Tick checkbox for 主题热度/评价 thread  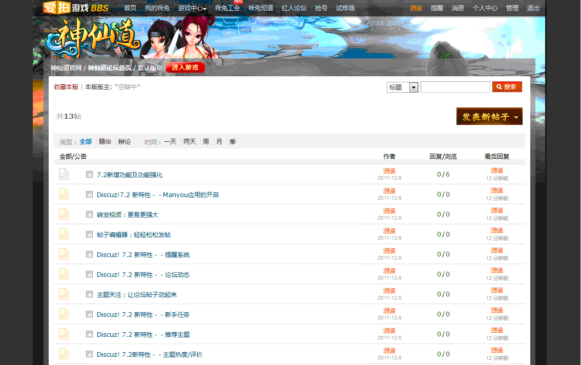89,354
